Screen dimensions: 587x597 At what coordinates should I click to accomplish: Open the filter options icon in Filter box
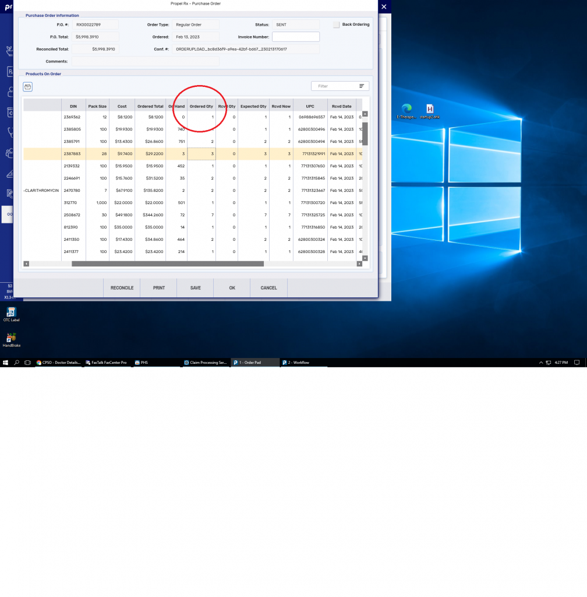tap(362, 86)
